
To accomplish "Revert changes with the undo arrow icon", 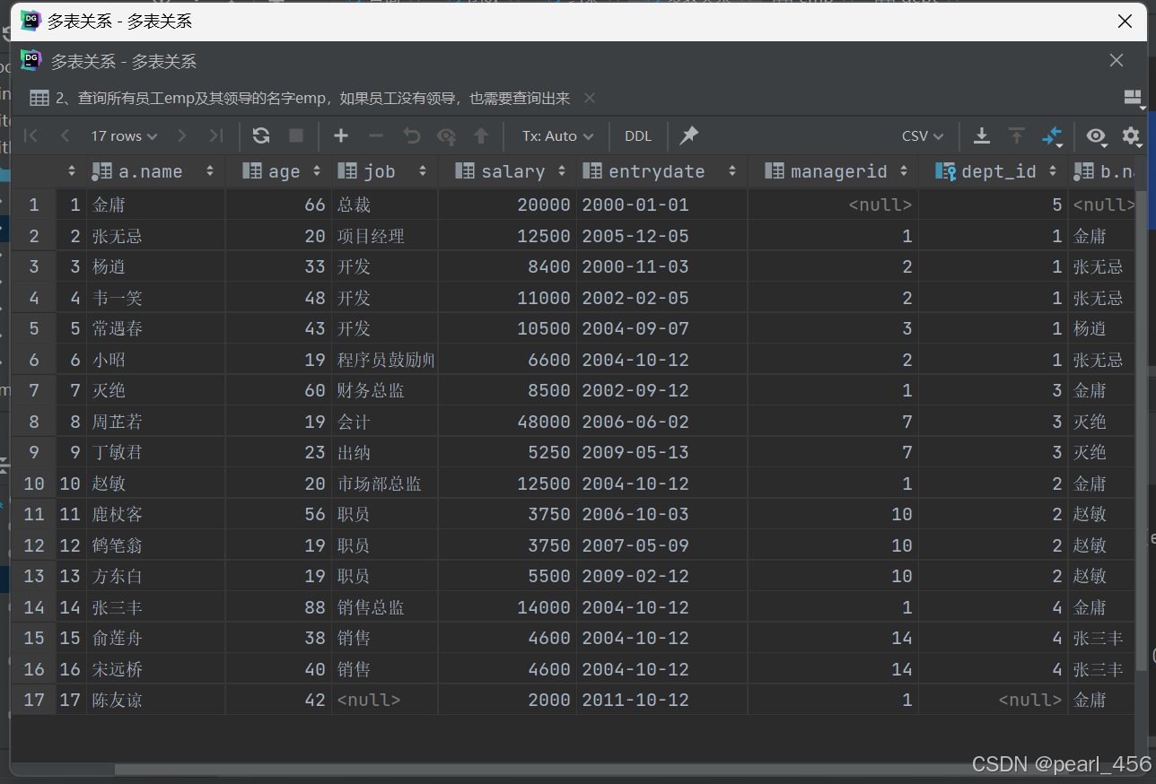I will [411, 136].
